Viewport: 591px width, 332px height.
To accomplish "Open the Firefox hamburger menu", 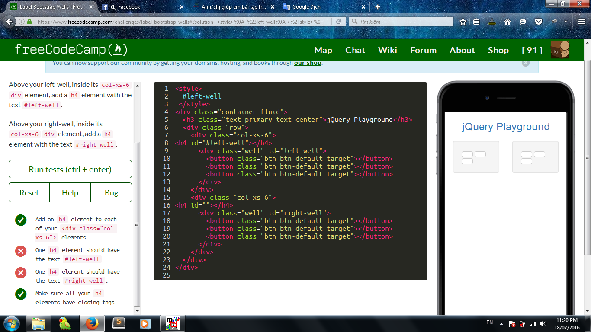I will pyautogui.click(x=582, y=22).
